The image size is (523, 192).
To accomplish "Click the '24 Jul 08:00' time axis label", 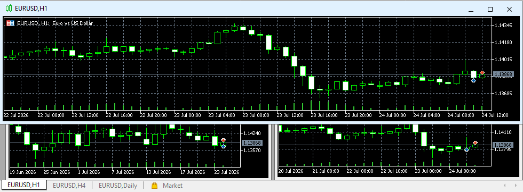I will point(461,115).
